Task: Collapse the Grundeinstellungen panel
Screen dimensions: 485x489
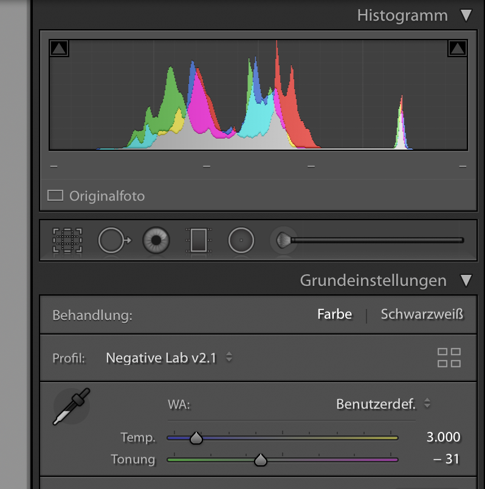Action: coord(466,280)
